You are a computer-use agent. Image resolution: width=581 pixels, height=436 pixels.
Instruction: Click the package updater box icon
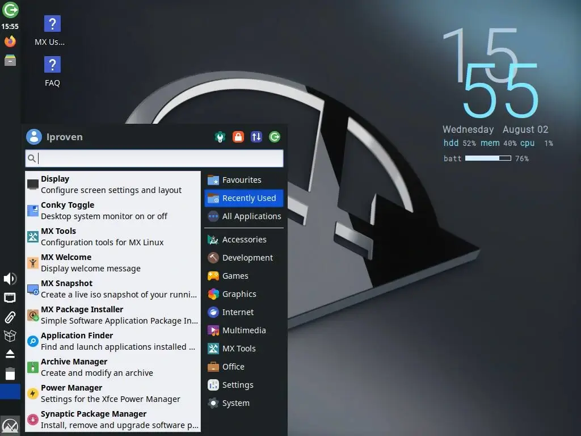pyautogui.click(x=10, y=336)
